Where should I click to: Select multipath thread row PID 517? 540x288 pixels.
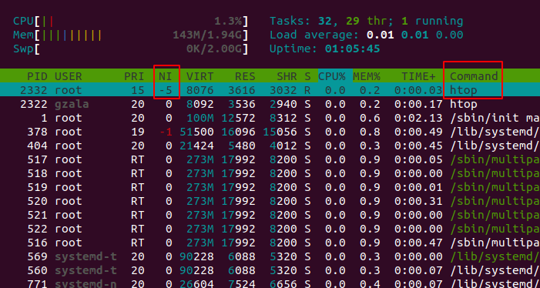[270, 159]
